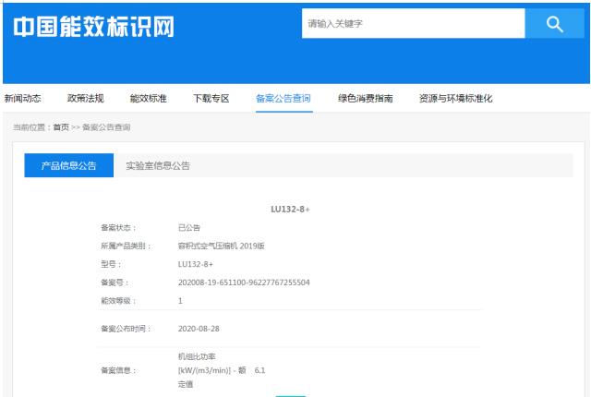Click the 机组比功率 filing info text
The height and width of the screenshot is (397, 591).
pyautogui.click(x=199, y=355)
